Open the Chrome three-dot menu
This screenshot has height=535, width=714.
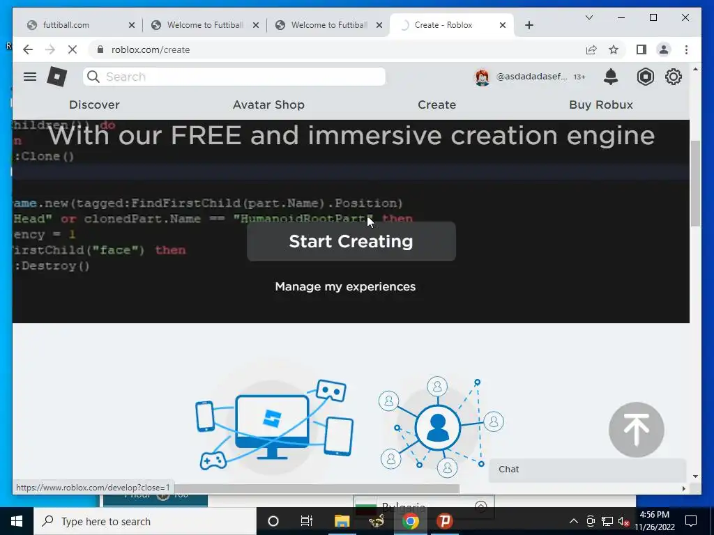(686, 49)
